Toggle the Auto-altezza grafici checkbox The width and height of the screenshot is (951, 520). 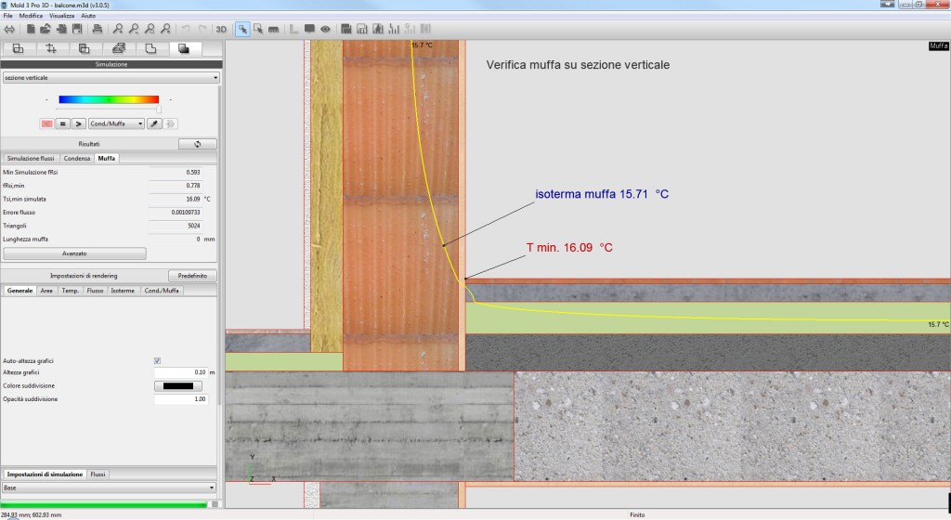[x=157, y=360]
